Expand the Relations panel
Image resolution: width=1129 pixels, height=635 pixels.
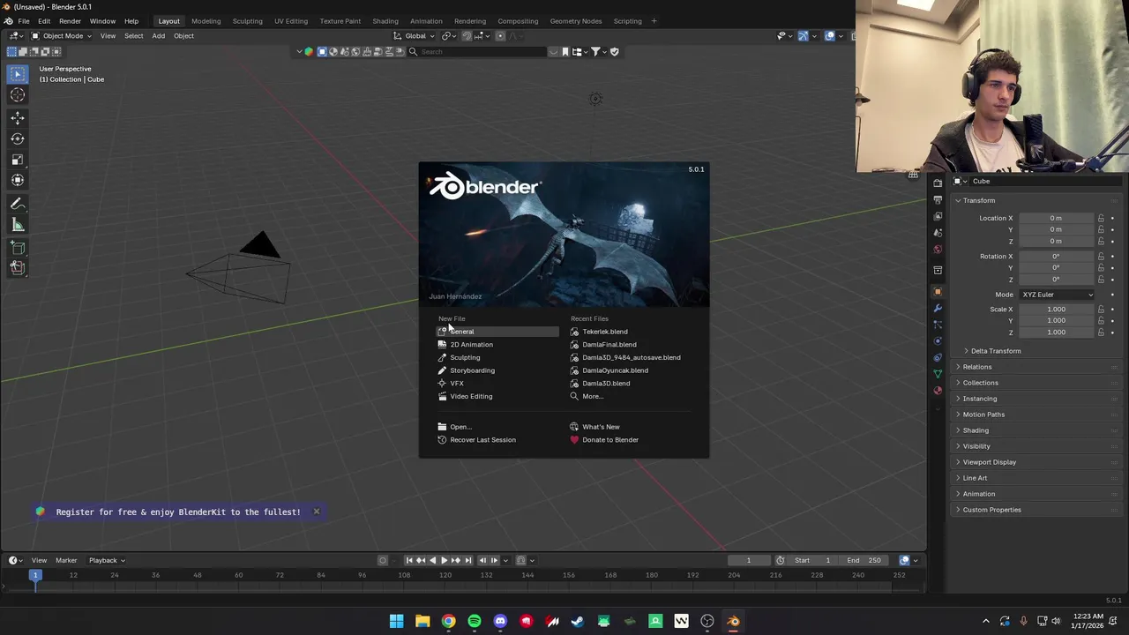point(976,367)
